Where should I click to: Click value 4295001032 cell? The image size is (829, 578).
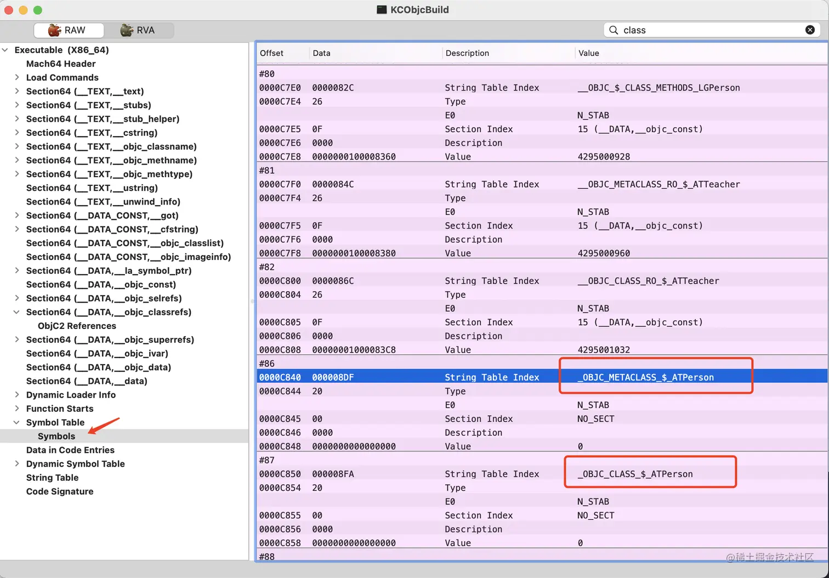pos(604,350)
